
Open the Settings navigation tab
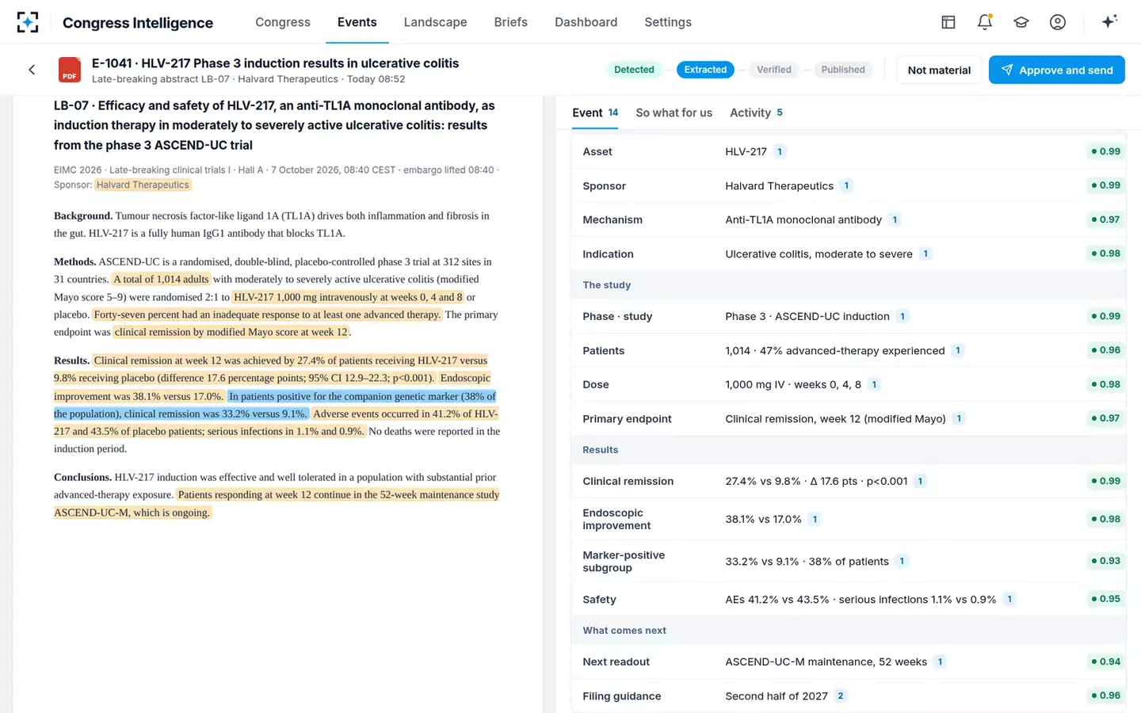click(668, 22)
